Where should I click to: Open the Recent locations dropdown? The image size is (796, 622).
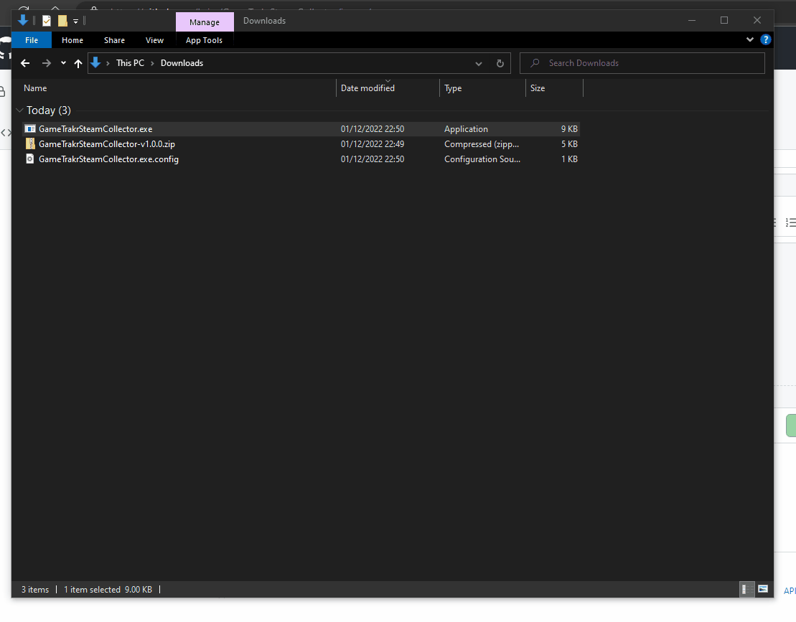click(x=63, y=63)
